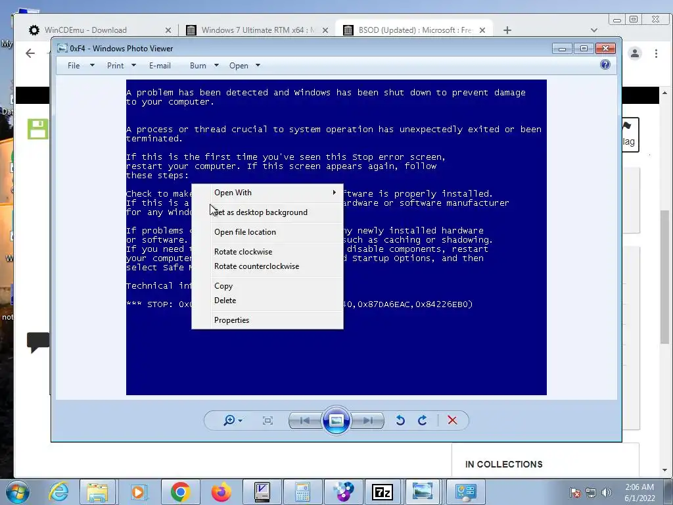This screenshot has width=673, height=505.
Task: Open Chrome three-dot menu
Action: coord(656,53)
